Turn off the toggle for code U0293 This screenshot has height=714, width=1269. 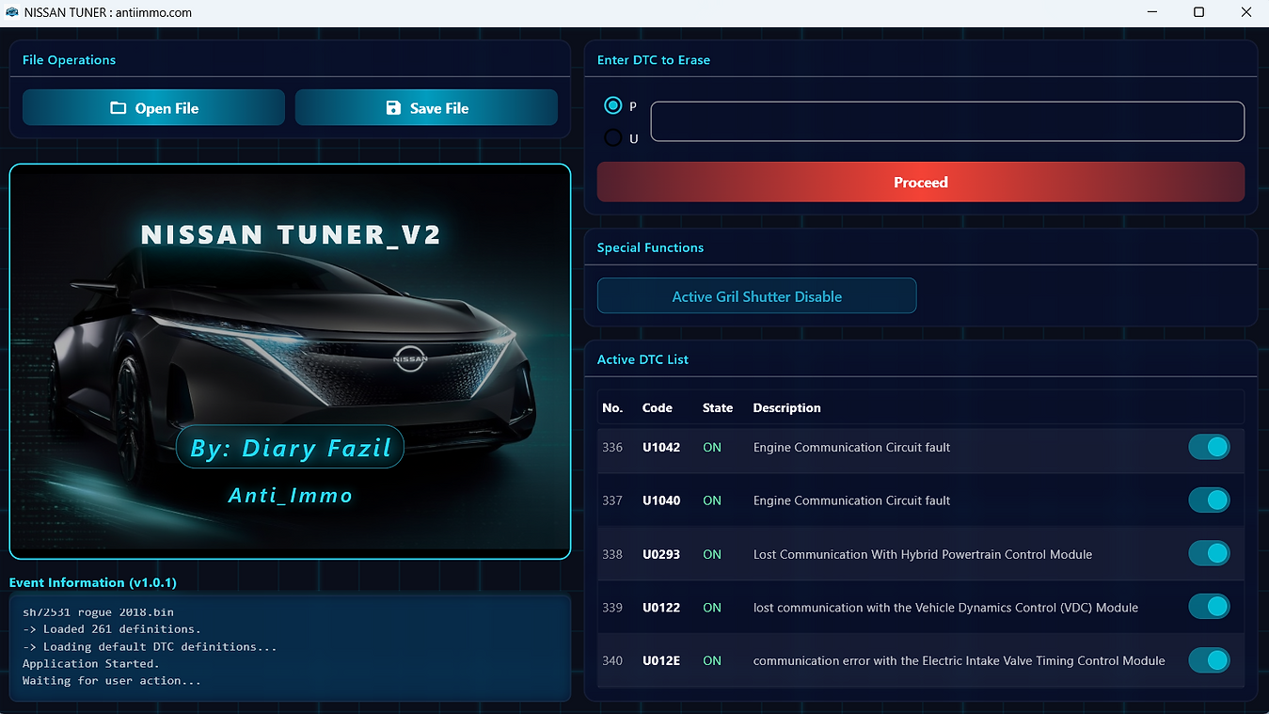coord(1209,553)
